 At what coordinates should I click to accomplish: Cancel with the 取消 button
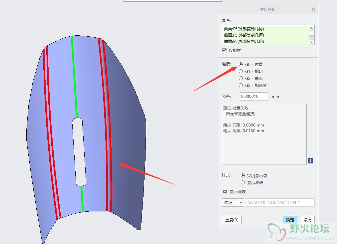[307, 220]
